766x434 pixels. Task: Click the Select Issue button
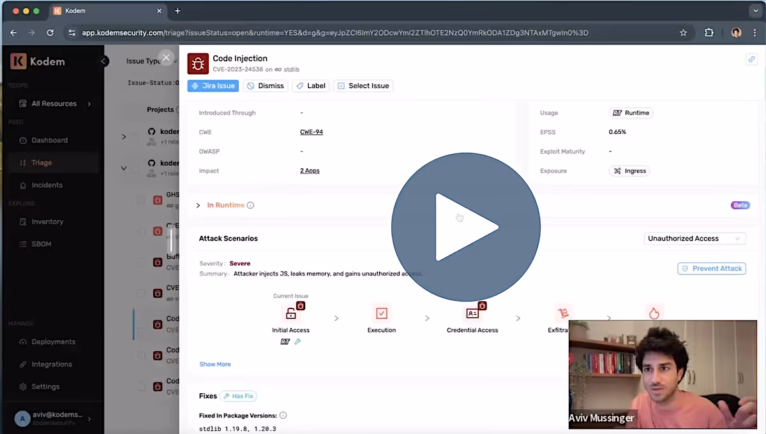point(363,85)
